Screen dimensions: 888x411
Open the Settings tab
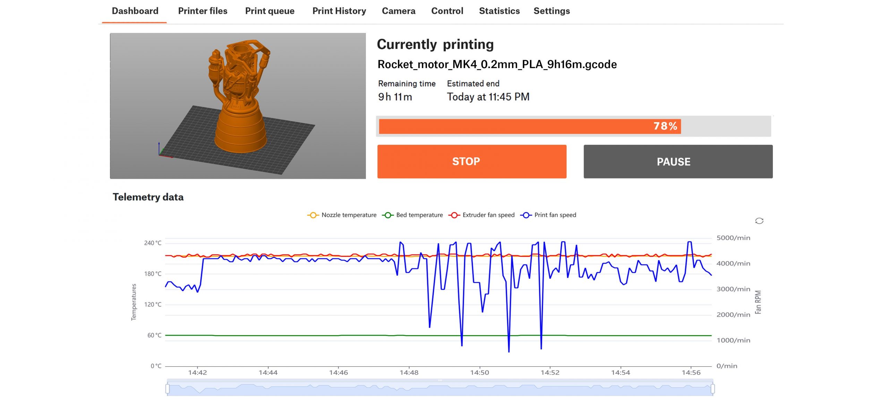551,11
